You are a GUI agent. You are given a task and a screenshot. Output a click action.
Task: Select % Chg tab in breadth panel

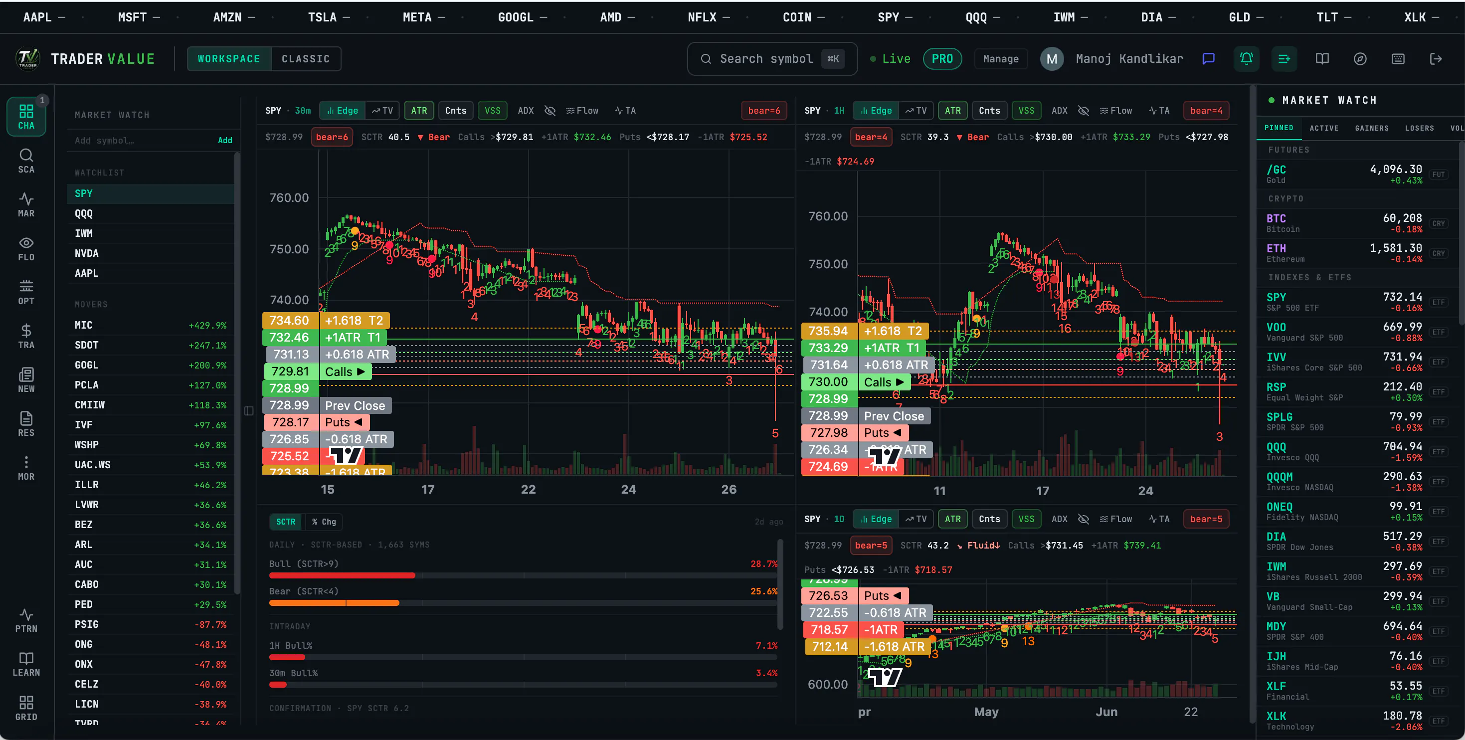tap(324, 522)
